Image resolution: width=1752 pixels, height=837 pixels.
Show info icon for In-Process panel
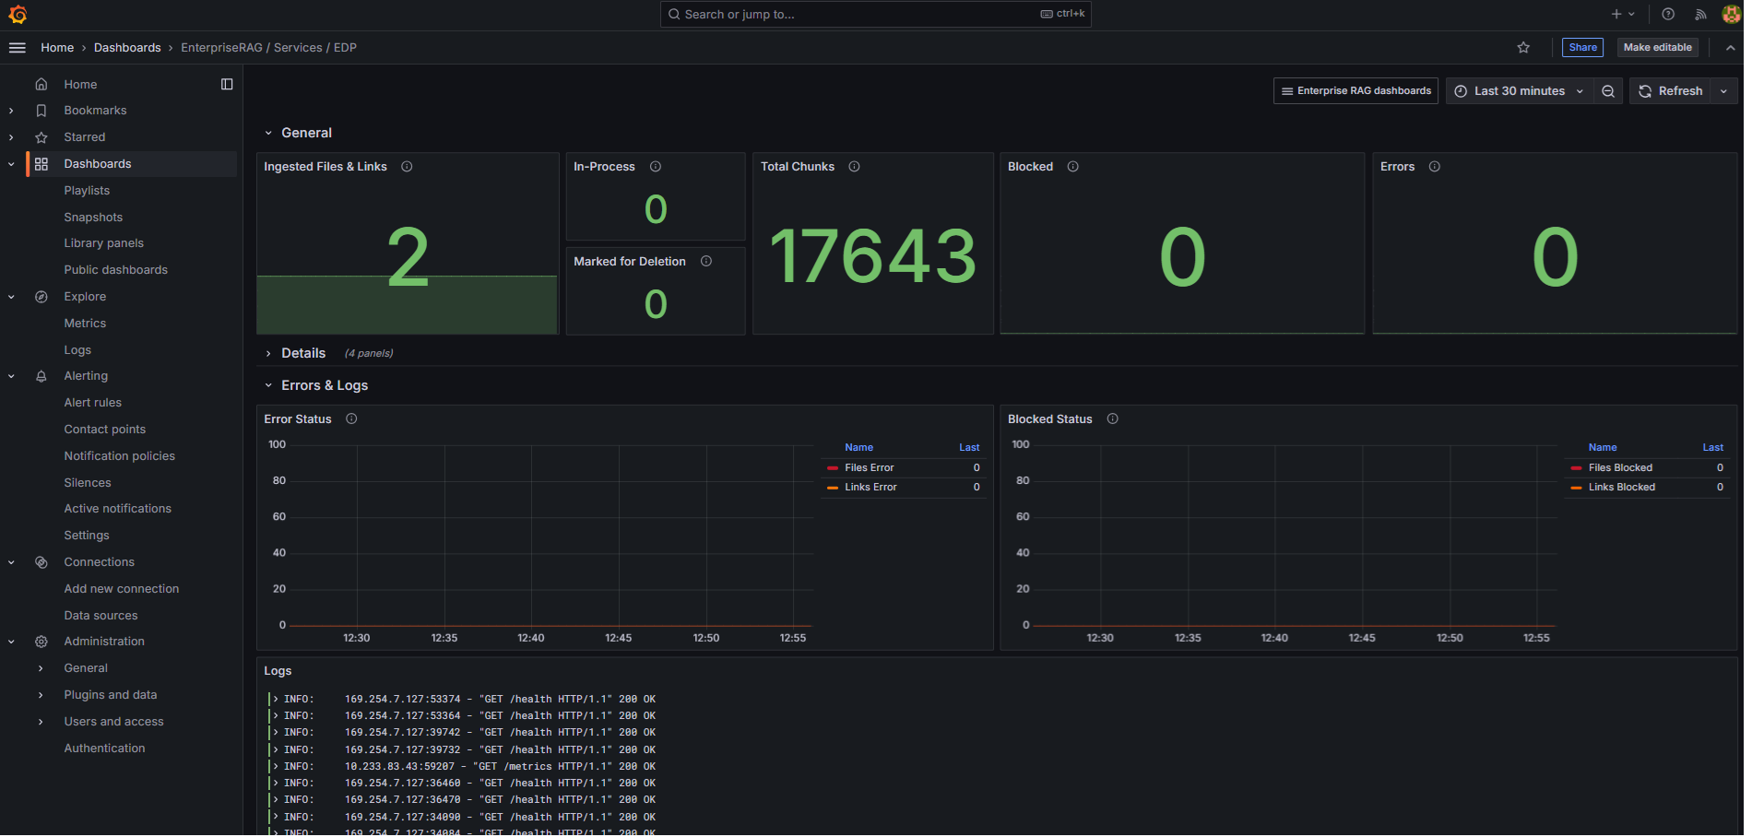(x=656, y=167)
